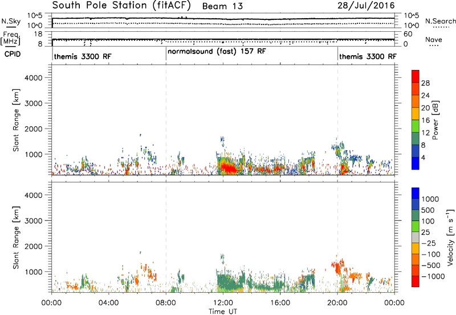The image size is (456, 315).
Task: Click the '60' tick on the Nave axis
Action: pos(408,34)
